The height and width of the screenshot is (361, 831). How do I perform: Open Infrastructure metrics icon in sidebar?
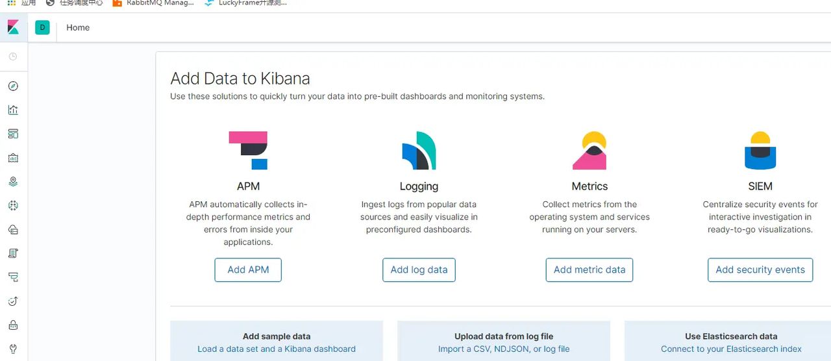click(13, 230)
